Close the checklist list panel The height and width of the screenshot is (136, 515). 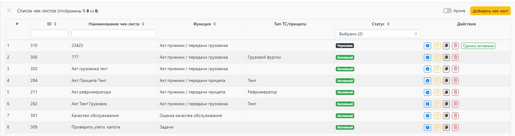point(9,11)
